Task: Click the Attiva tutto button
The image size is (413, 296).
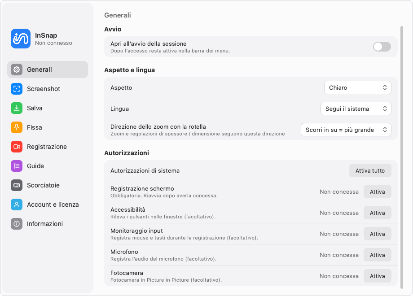Action: click(370, 170)
